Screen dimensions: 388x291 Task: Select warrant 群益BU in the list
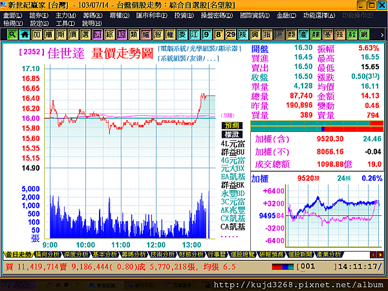pos(233,152)
